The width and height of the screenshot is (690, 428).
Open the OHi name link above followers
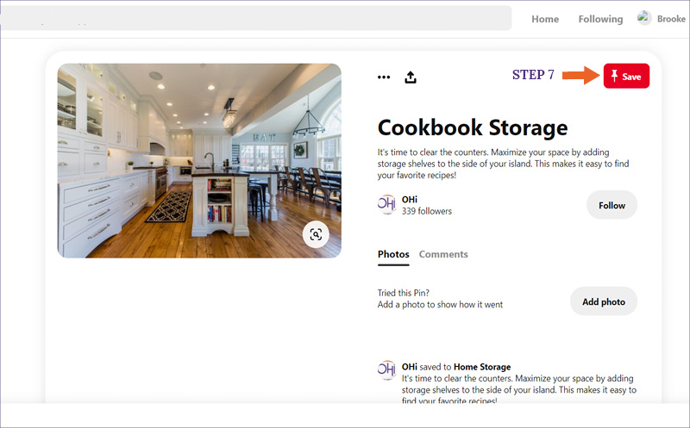pos(409,200)
